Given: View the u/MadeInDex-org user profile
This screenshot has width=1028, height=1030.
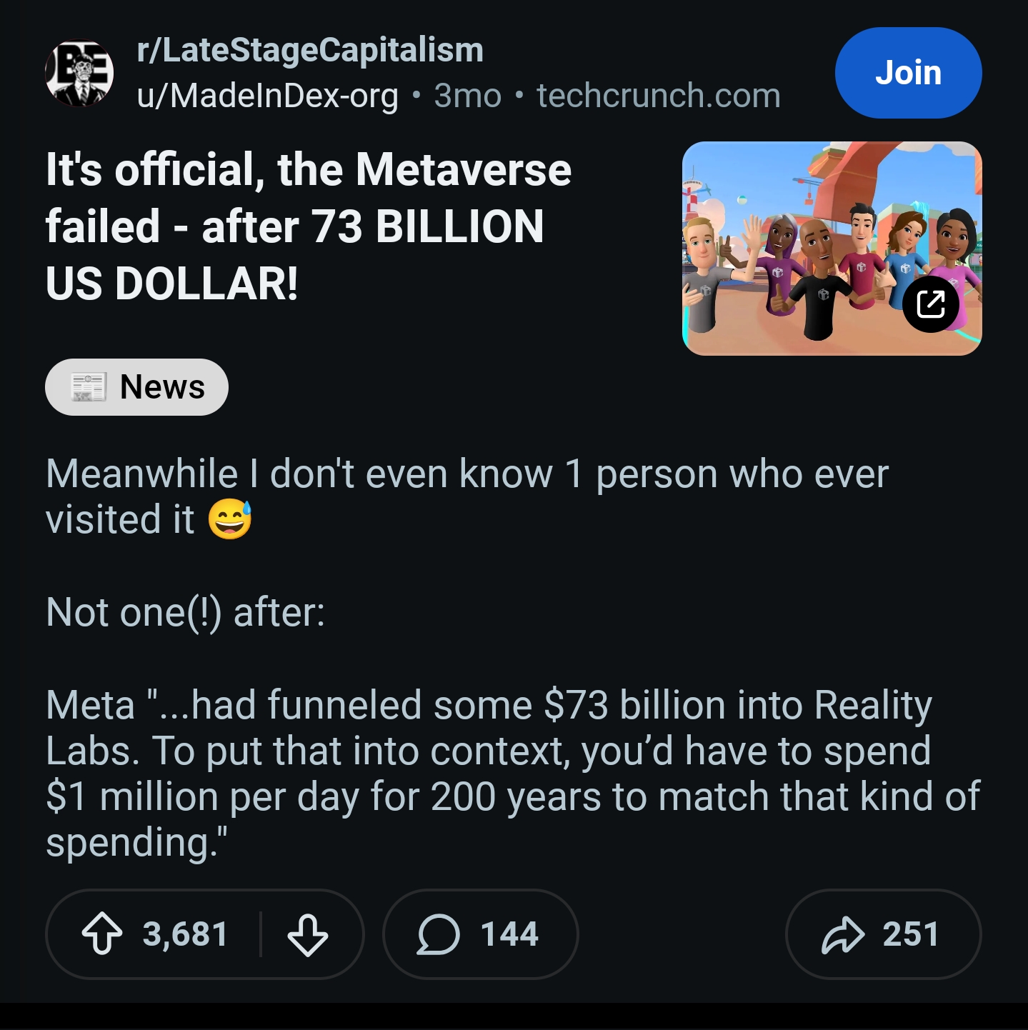Looking at the screenshot, I should (x=267, y=96).
